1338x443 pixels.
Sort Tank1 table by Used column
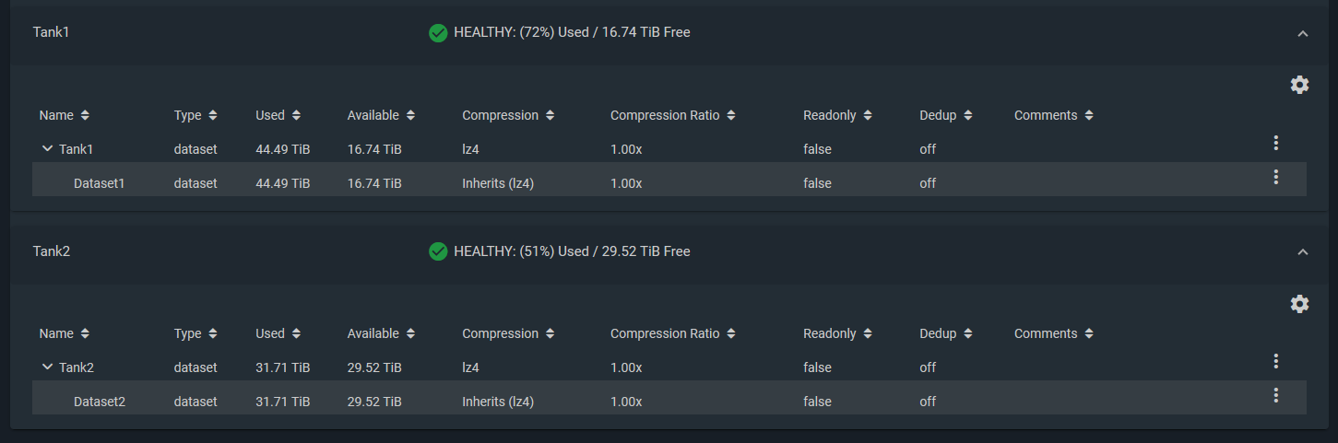tap(278, 115)
